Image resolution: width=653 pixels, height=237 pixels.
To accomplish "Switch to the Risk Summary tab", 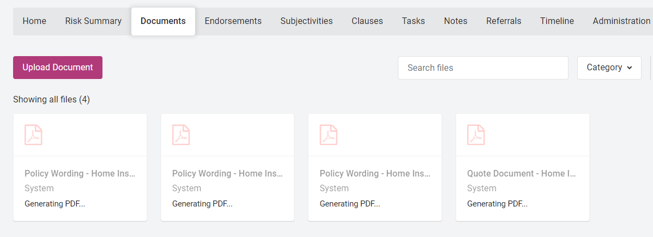I will [93, 21].
